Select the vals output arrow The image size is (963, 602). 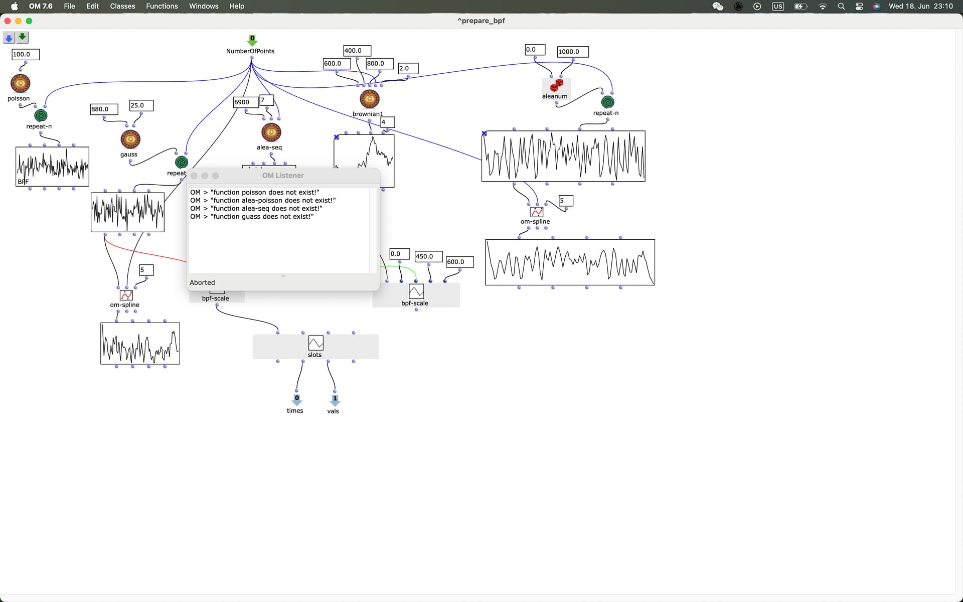pos(335,400)
